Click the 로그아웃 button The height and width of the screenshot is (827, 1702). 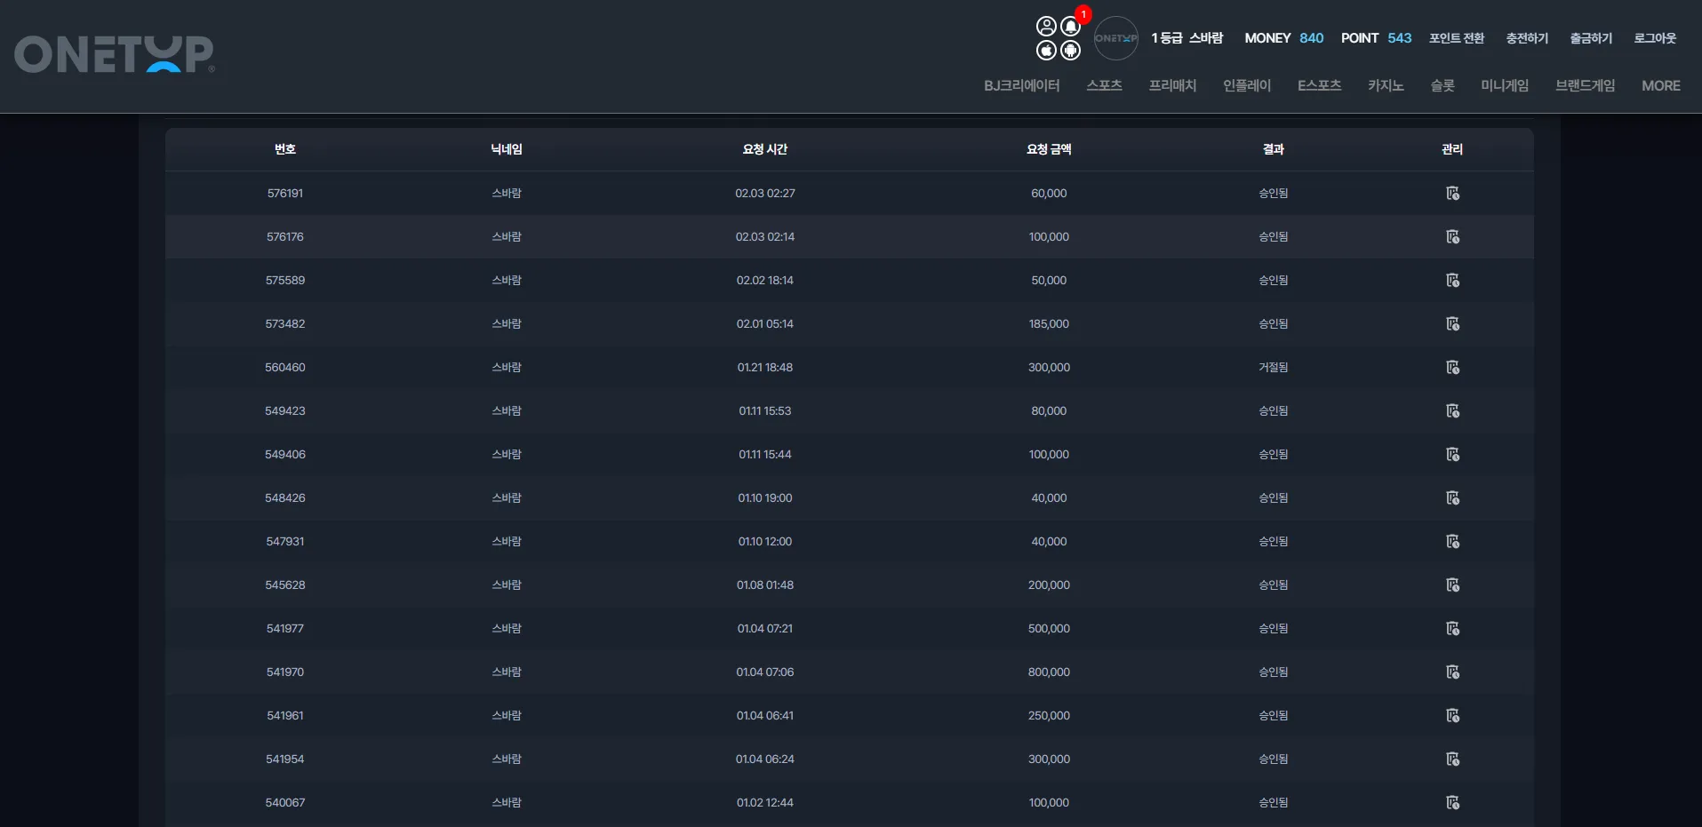(x=1655, y=38)
